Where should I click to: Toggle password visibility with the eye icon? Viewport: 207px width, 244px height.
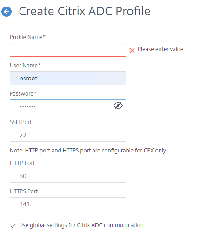(x=118, y=106)
